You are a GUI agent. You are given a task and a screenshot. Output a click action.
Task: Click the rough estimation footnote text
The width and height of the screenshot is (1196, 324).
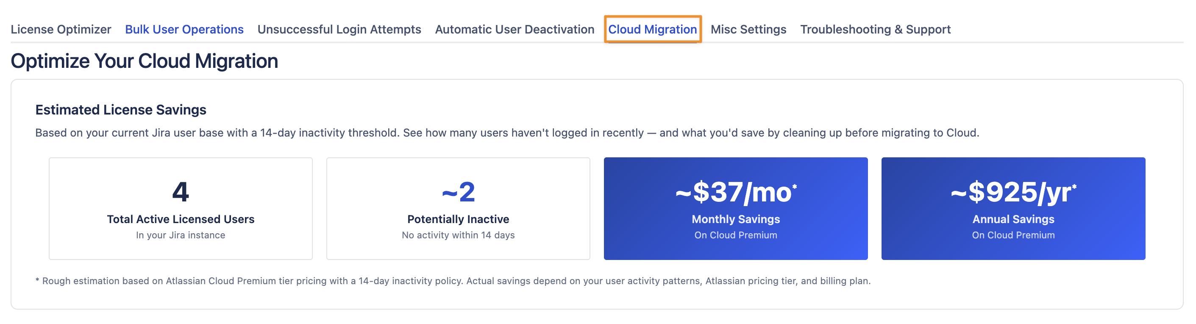click(453, 281)
